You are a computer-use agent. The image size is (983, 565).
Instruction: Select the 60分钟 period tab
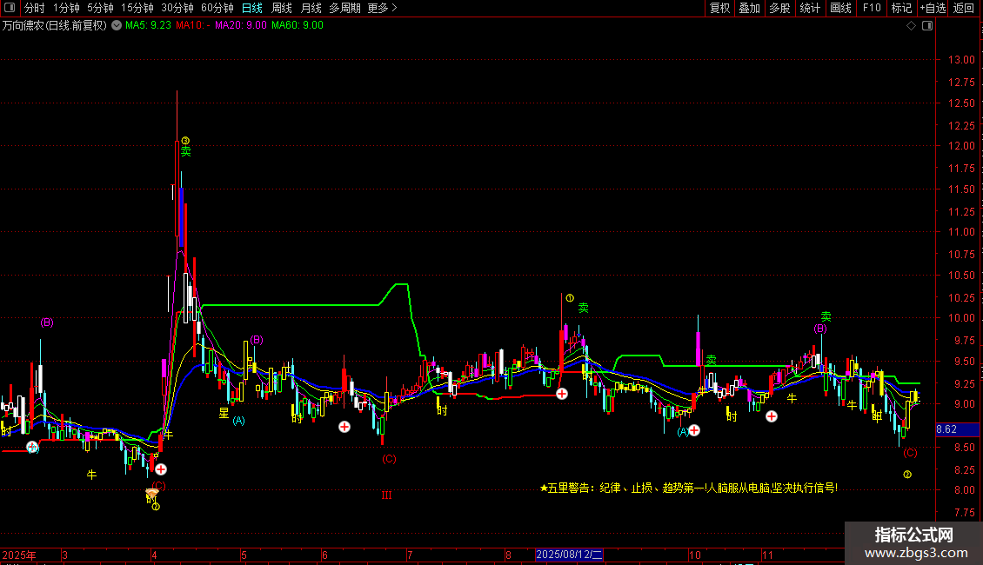217,8
